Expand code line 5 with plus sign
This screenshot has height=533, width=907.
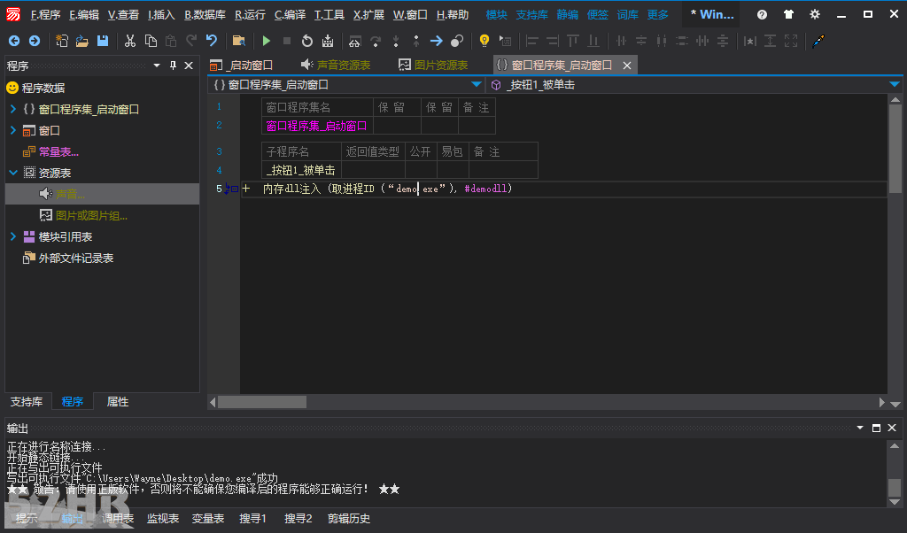point(246,189)
